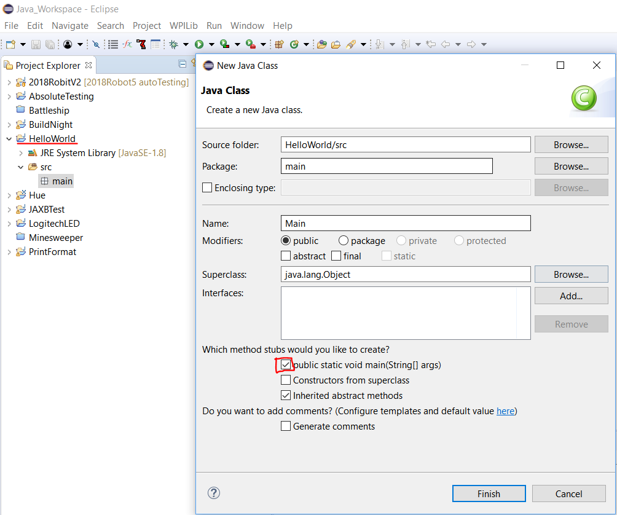Collapse the HelloWorld project node

coord(9,139)
